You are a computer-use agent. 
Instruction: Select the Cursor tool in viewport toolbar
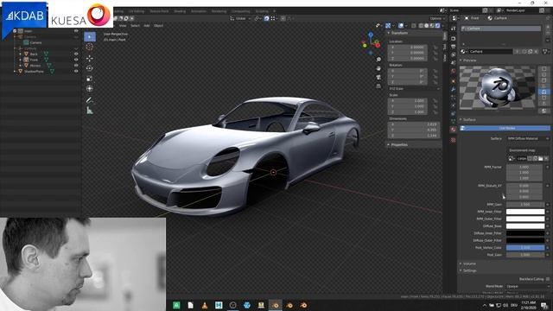tap(90, 47)
